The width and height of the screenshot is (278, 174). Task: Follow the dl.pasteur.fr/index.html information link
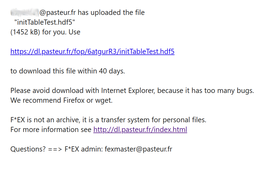coord(140,130)
